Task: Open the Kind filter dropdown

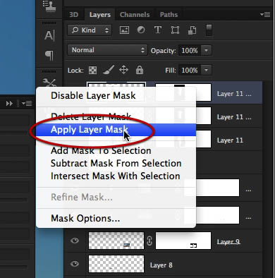Action: (90, 30)
